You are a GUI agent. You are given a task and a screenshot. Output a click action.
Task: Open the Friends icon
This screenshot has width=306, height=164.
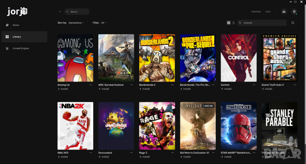284,12
